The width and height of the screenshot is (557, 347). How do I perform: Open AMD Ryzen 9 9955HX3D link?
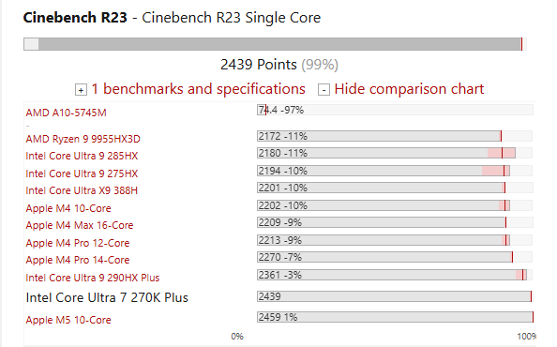click(83, 139)
